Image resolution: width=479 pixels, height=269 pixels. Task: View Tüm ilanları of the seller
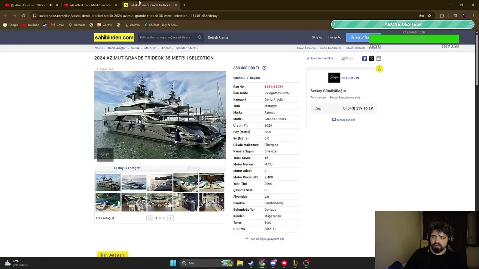(318, 98)
